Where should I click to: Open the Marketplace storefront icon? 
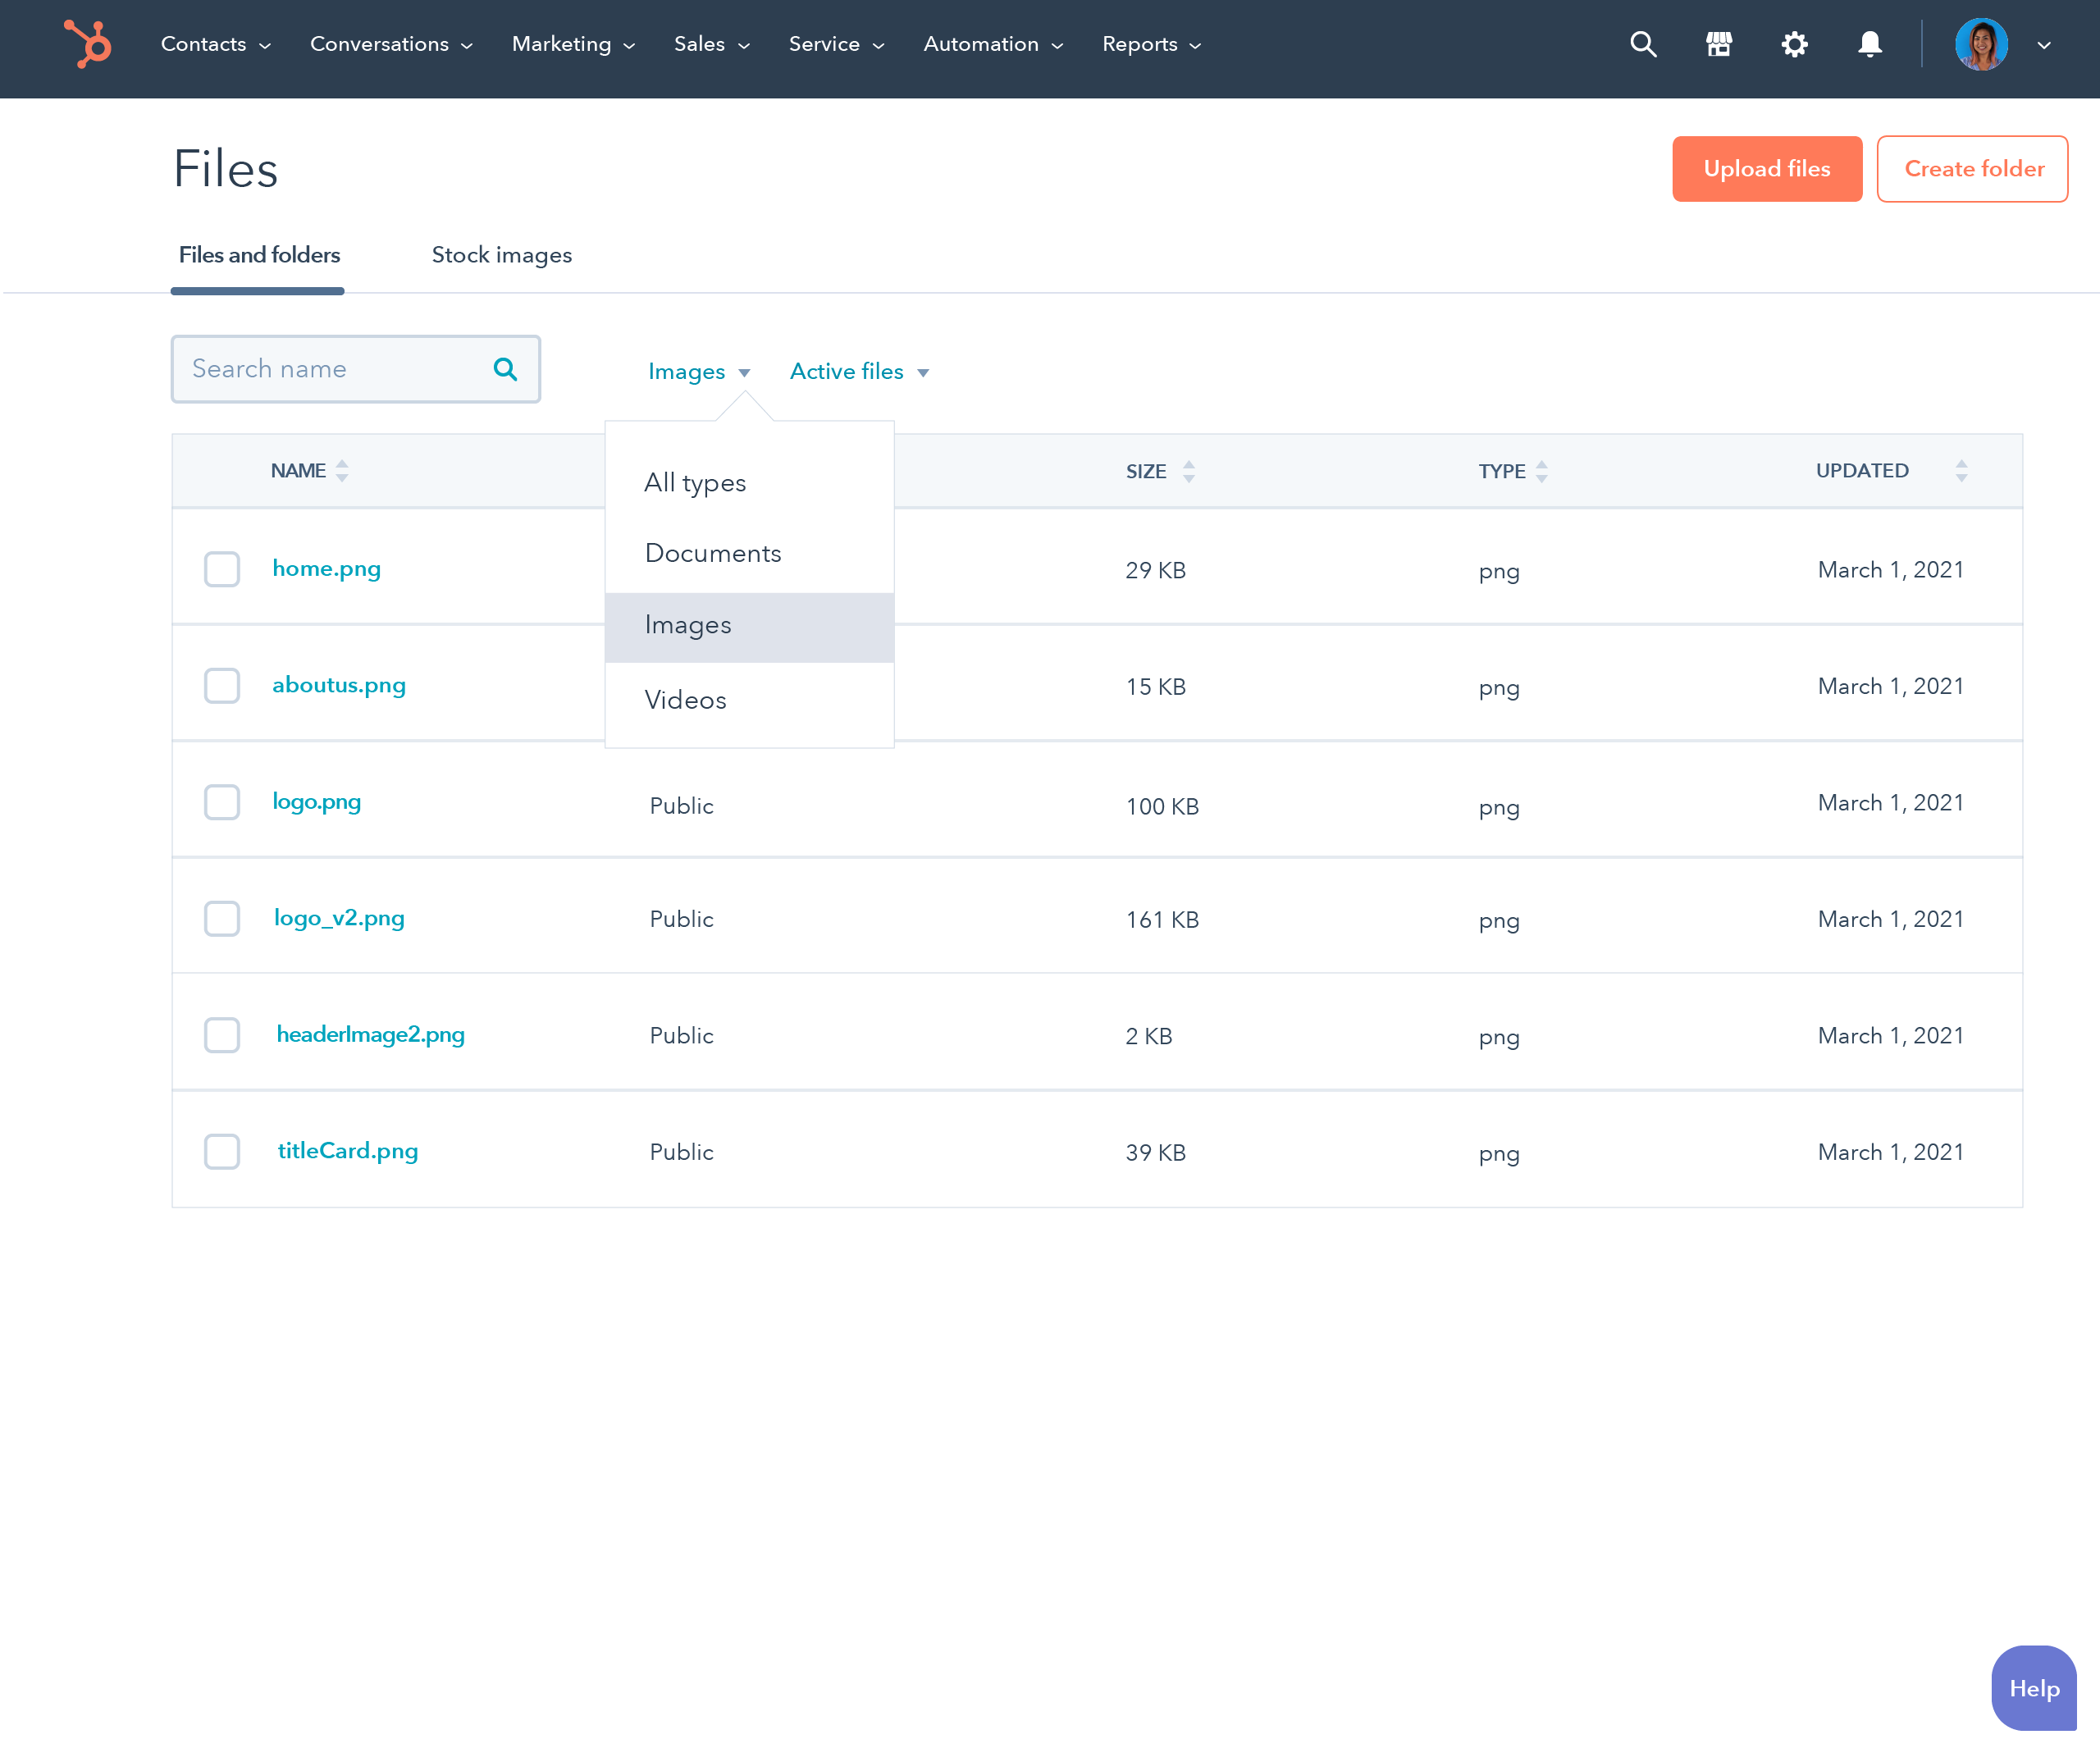[1719, 44]
